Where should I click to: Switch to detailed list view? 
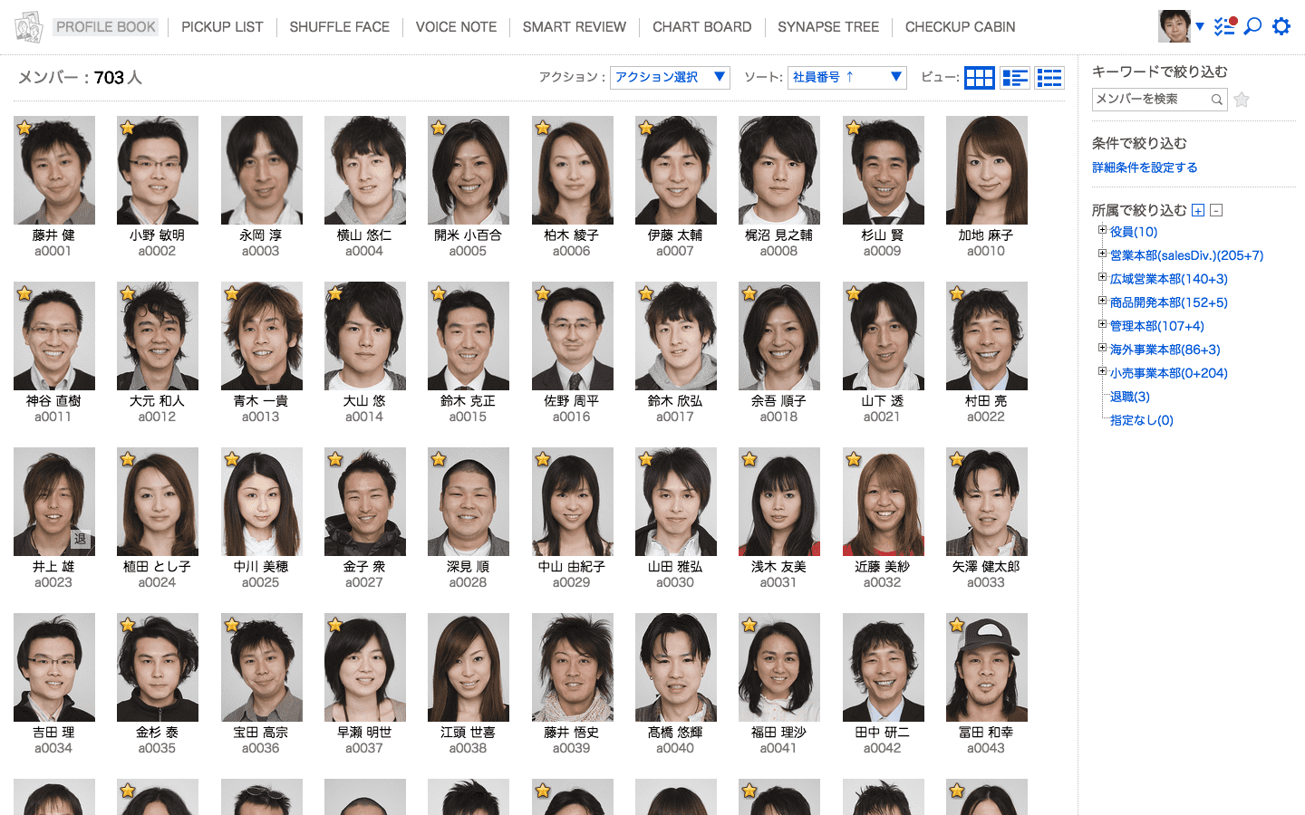tap(1015, 78)
